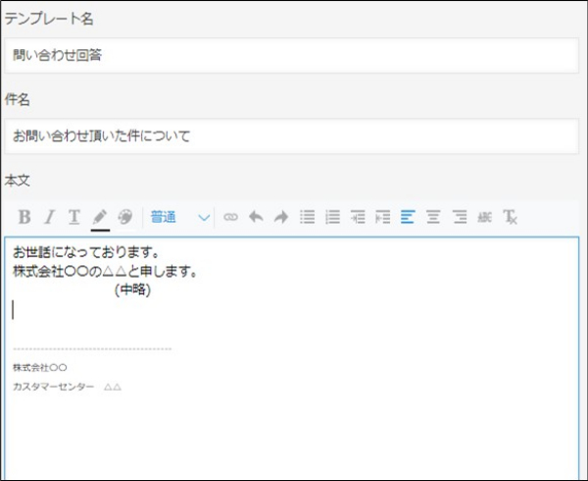Click the (中略) text in body

132,290
